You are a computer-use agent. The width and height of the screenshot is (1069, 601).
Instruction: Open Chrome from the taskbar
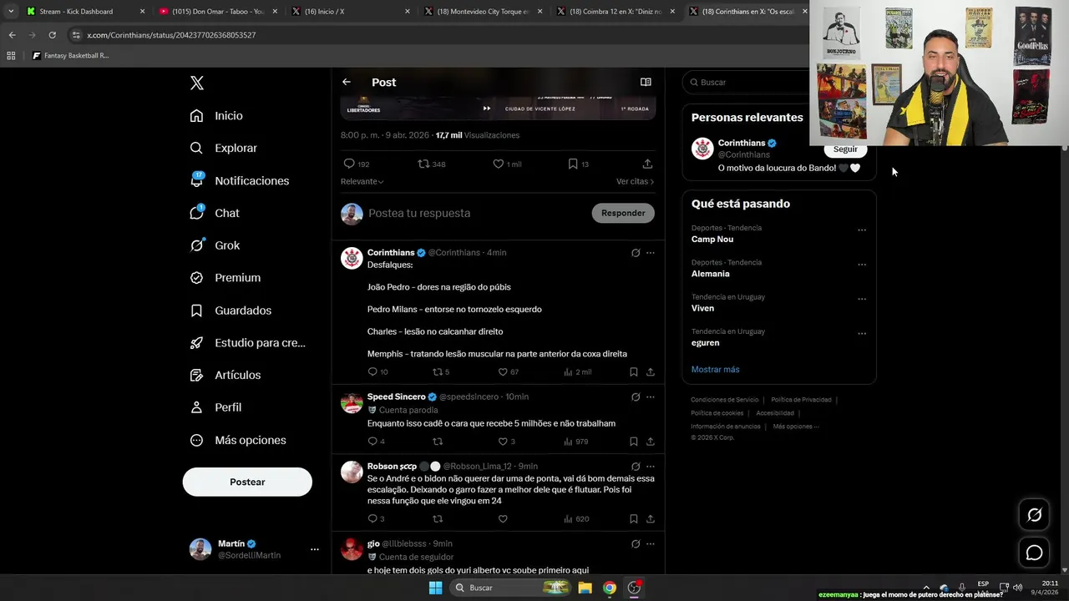pyautogui.click(x=610, y=588)
